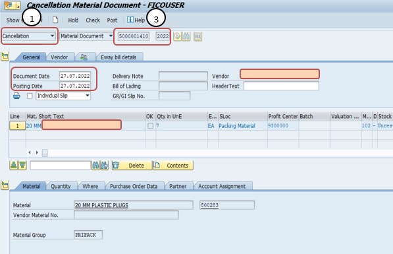Collapse detail data via icon beside Material tab
Screen dimensions: 393x254
tap(5, 185)
